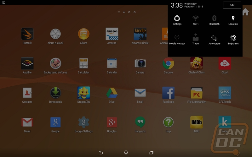Tap the Home navigation button
The image size is (252, 157).
126,152
